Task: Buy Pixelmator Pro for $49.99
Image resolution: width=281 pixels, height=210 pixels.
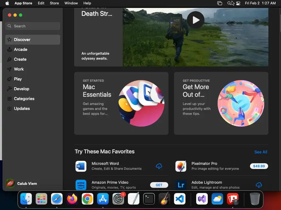Action: pyautogui.click(x=259, y=166)
